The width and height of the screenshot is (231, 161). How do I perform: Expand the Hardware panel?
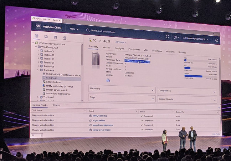[122, 89]
